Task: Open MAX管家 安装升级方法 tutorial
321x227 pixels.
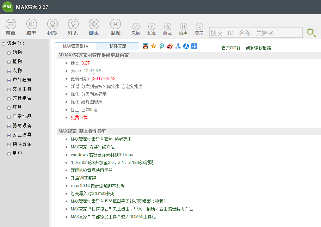Action: click(x=93, y=147)
